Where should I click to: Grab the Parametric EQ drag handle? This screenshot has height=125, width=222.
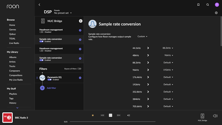pos(37,78)
